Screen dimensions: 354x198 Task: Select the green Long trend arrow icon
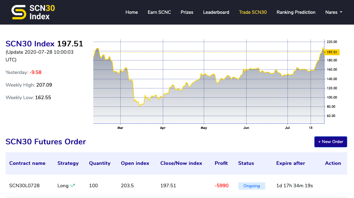tap(73, 185)
